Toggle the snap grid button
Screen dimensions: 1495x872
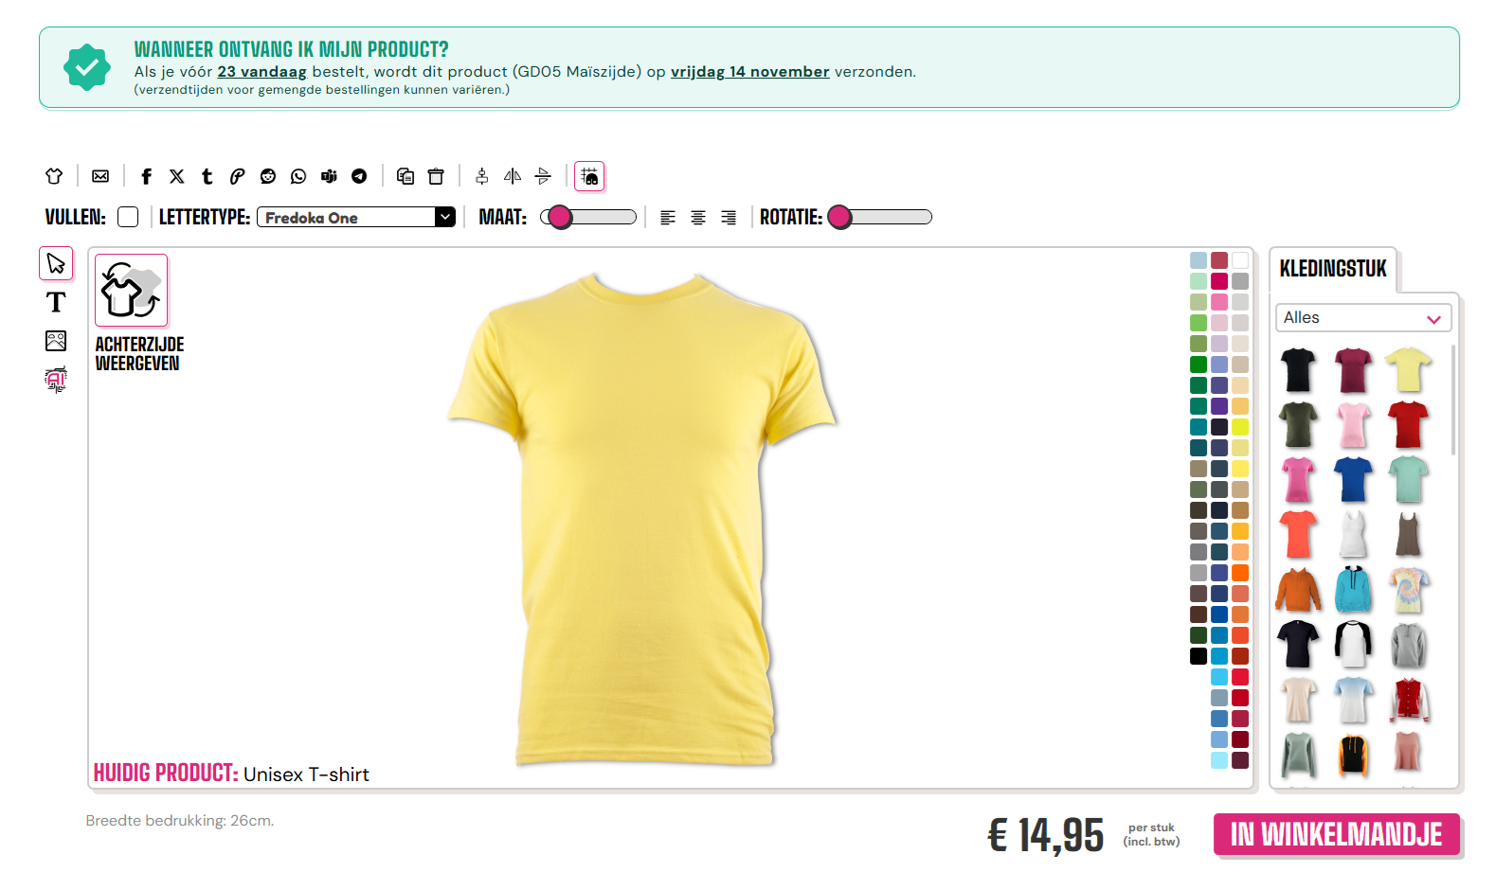[589, 176]
